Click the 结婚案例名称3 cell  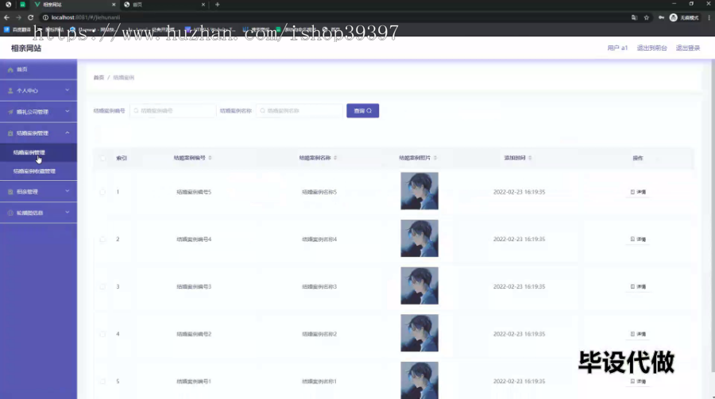tap(319, 286)
